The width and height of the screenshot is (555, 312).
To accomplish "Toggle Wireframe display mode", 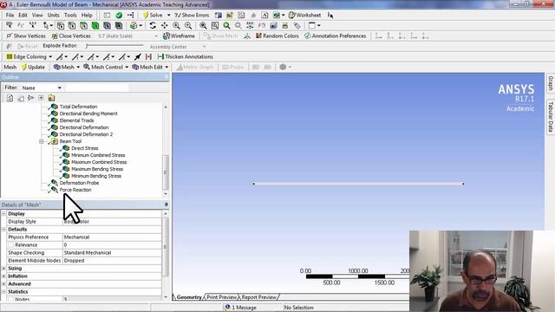I will tap(179, 36).
